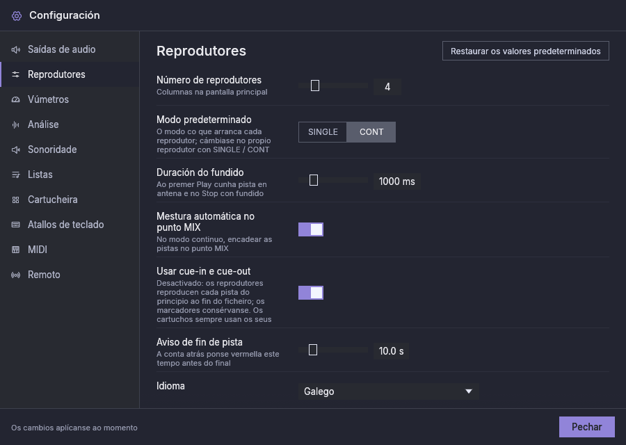Open the Idioma dropdown showing Galego
This screenshot has height=445, width=626.
pyautogui.click(x=388, y=391)
